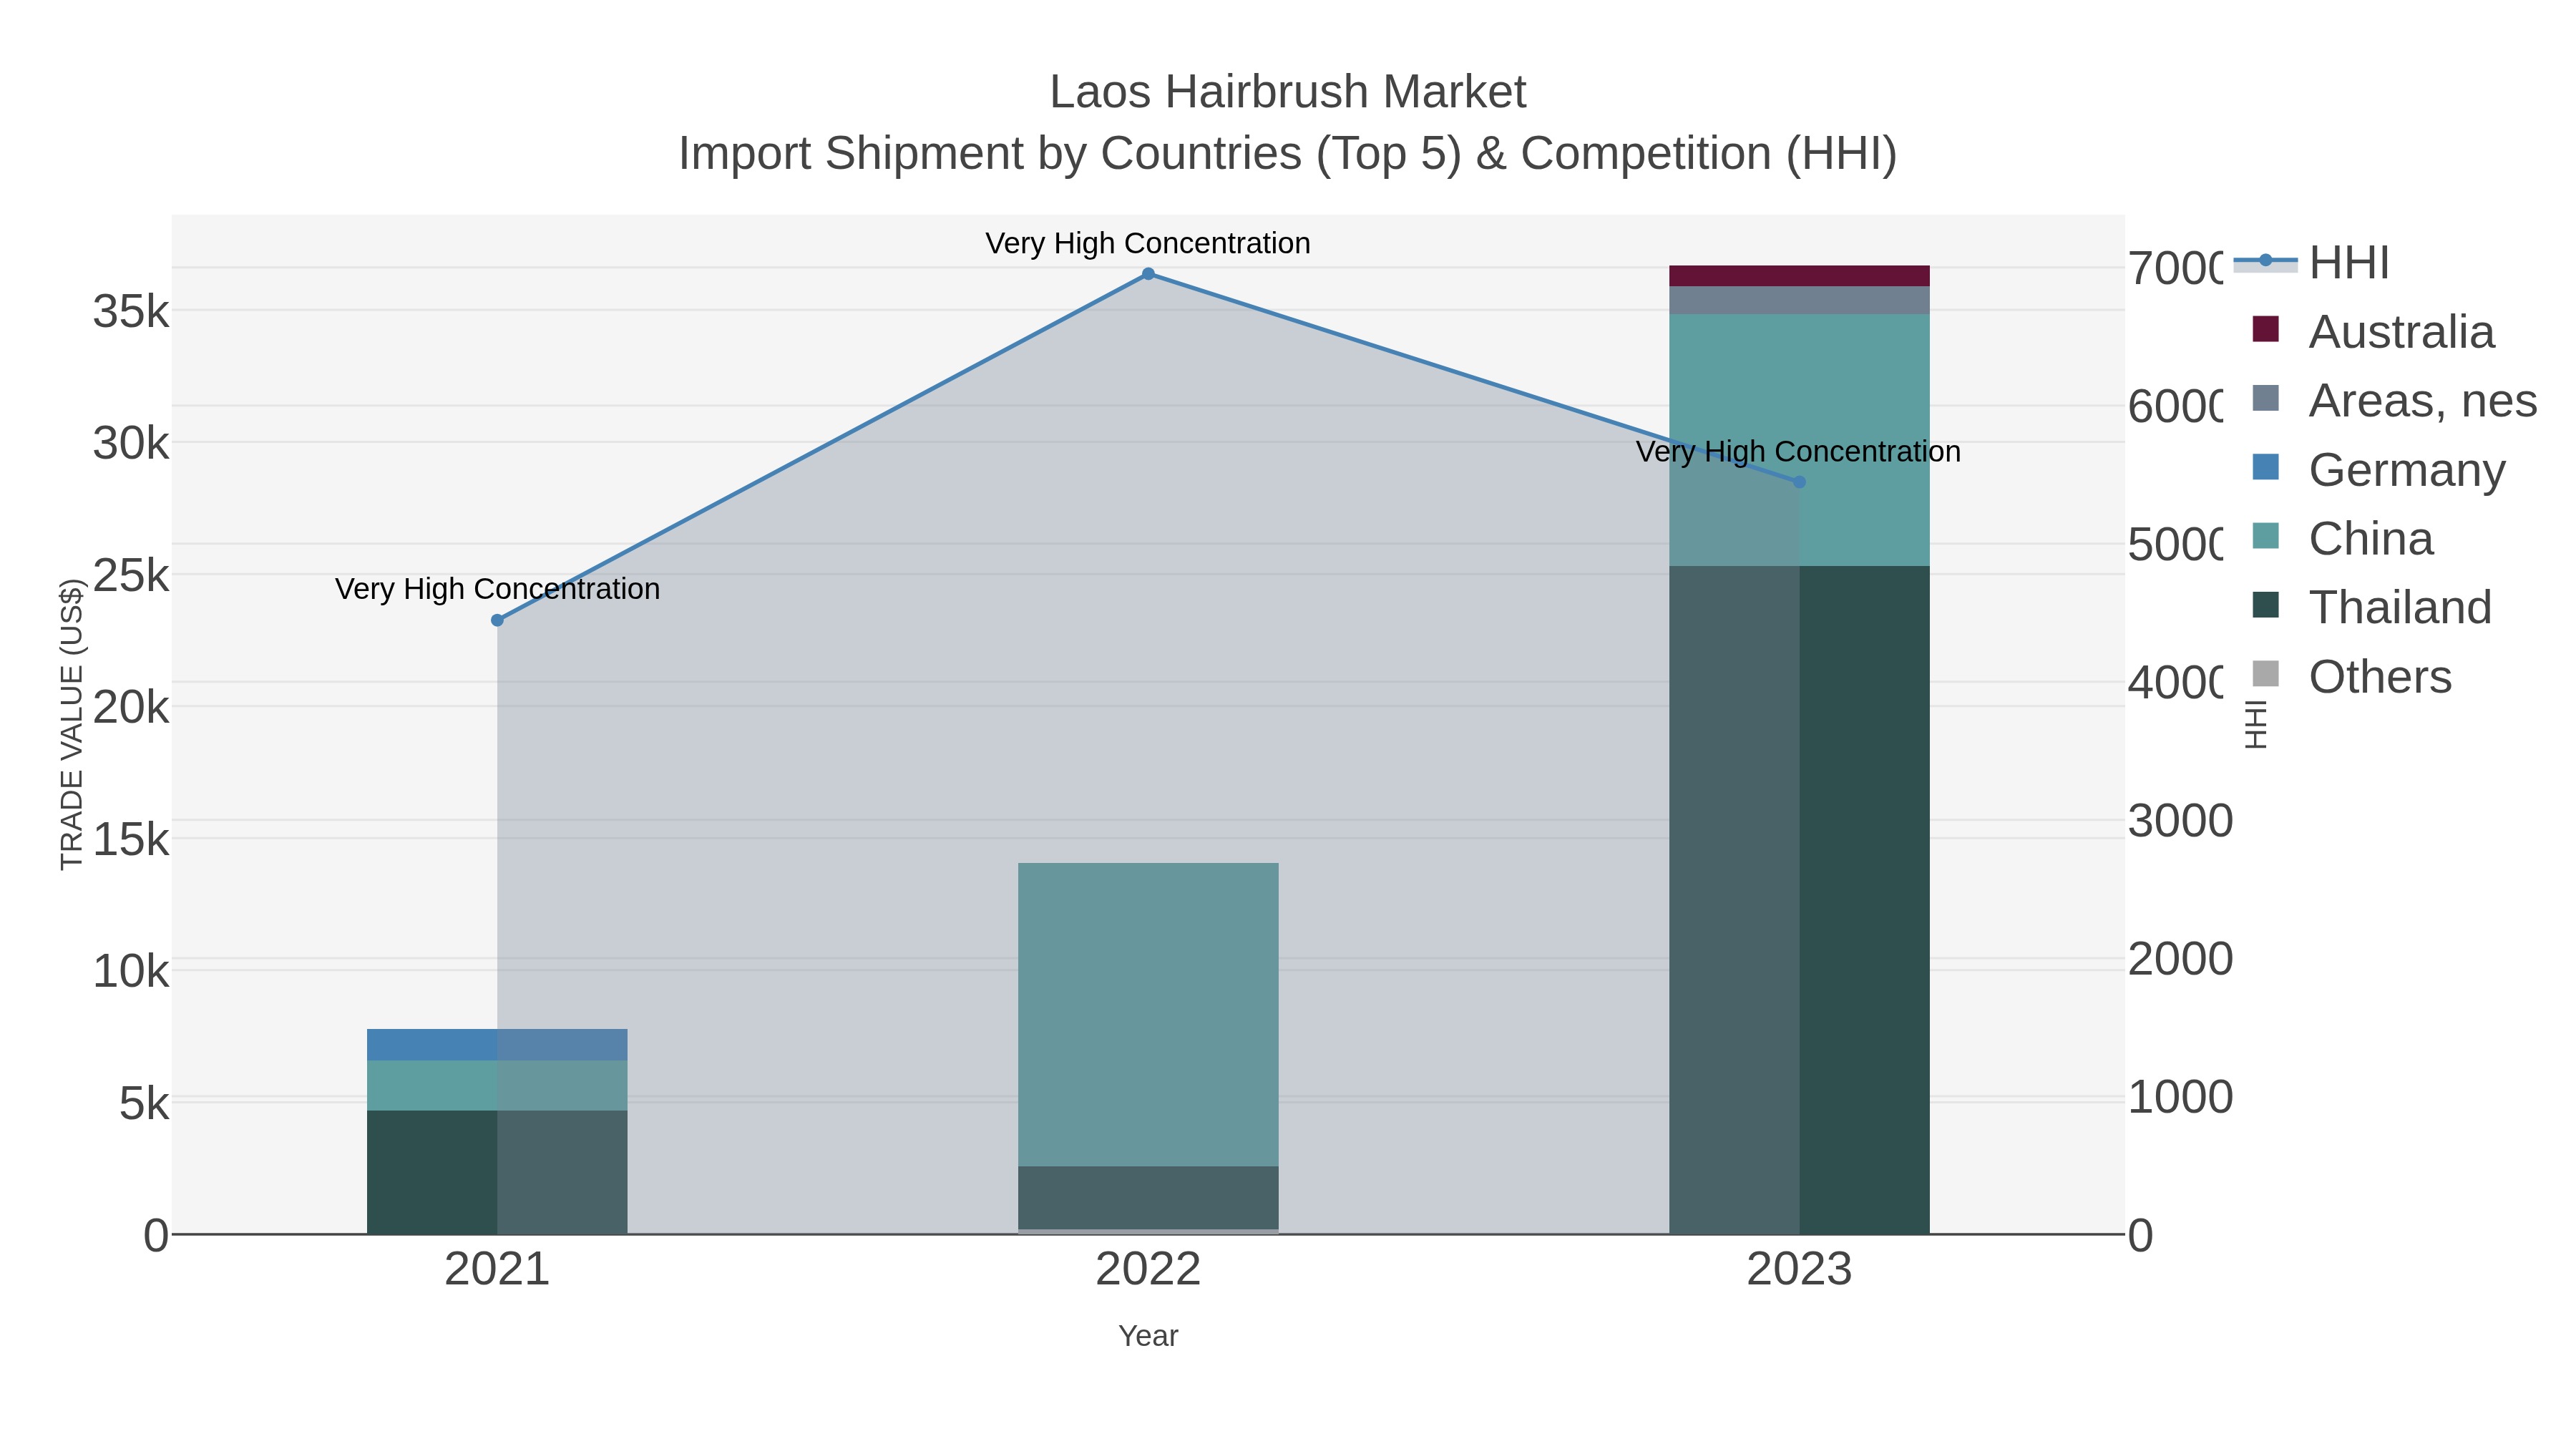Click the 2021 x-axis label
Image resolution: width=2576 pixels, height=1449 pixels.
point(497,1270)
